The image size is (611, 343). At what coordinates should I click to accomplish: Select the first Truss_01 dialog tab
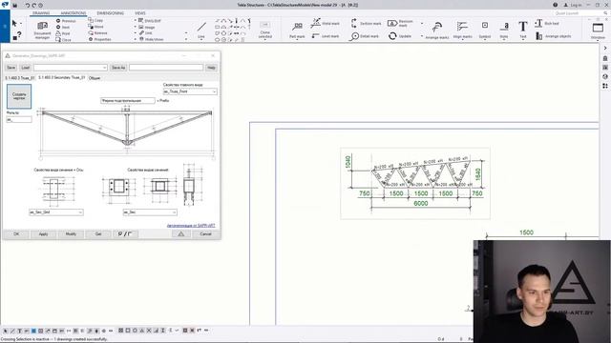(x=20, y=78)
